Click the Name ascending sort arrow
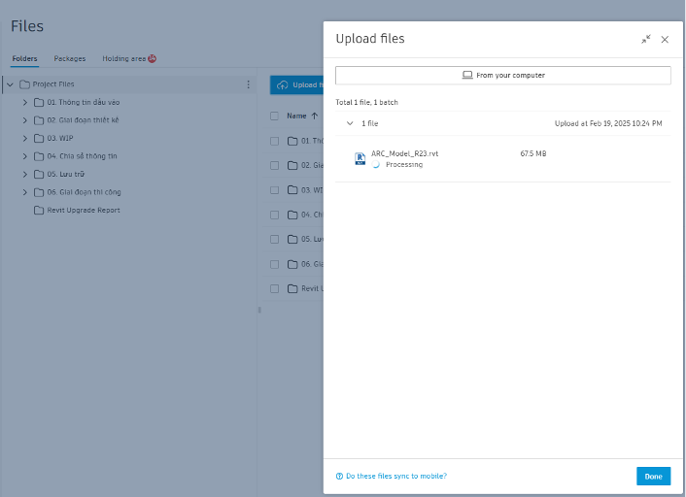 click(x=314, y=116)
